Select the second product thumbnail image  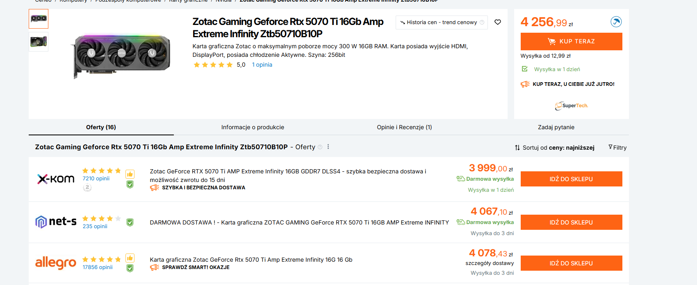coord(39,42)
